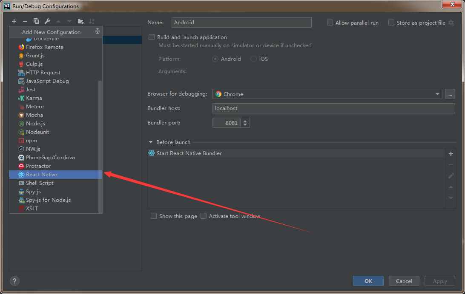Pick Shell Script configuration

(56, 183)
